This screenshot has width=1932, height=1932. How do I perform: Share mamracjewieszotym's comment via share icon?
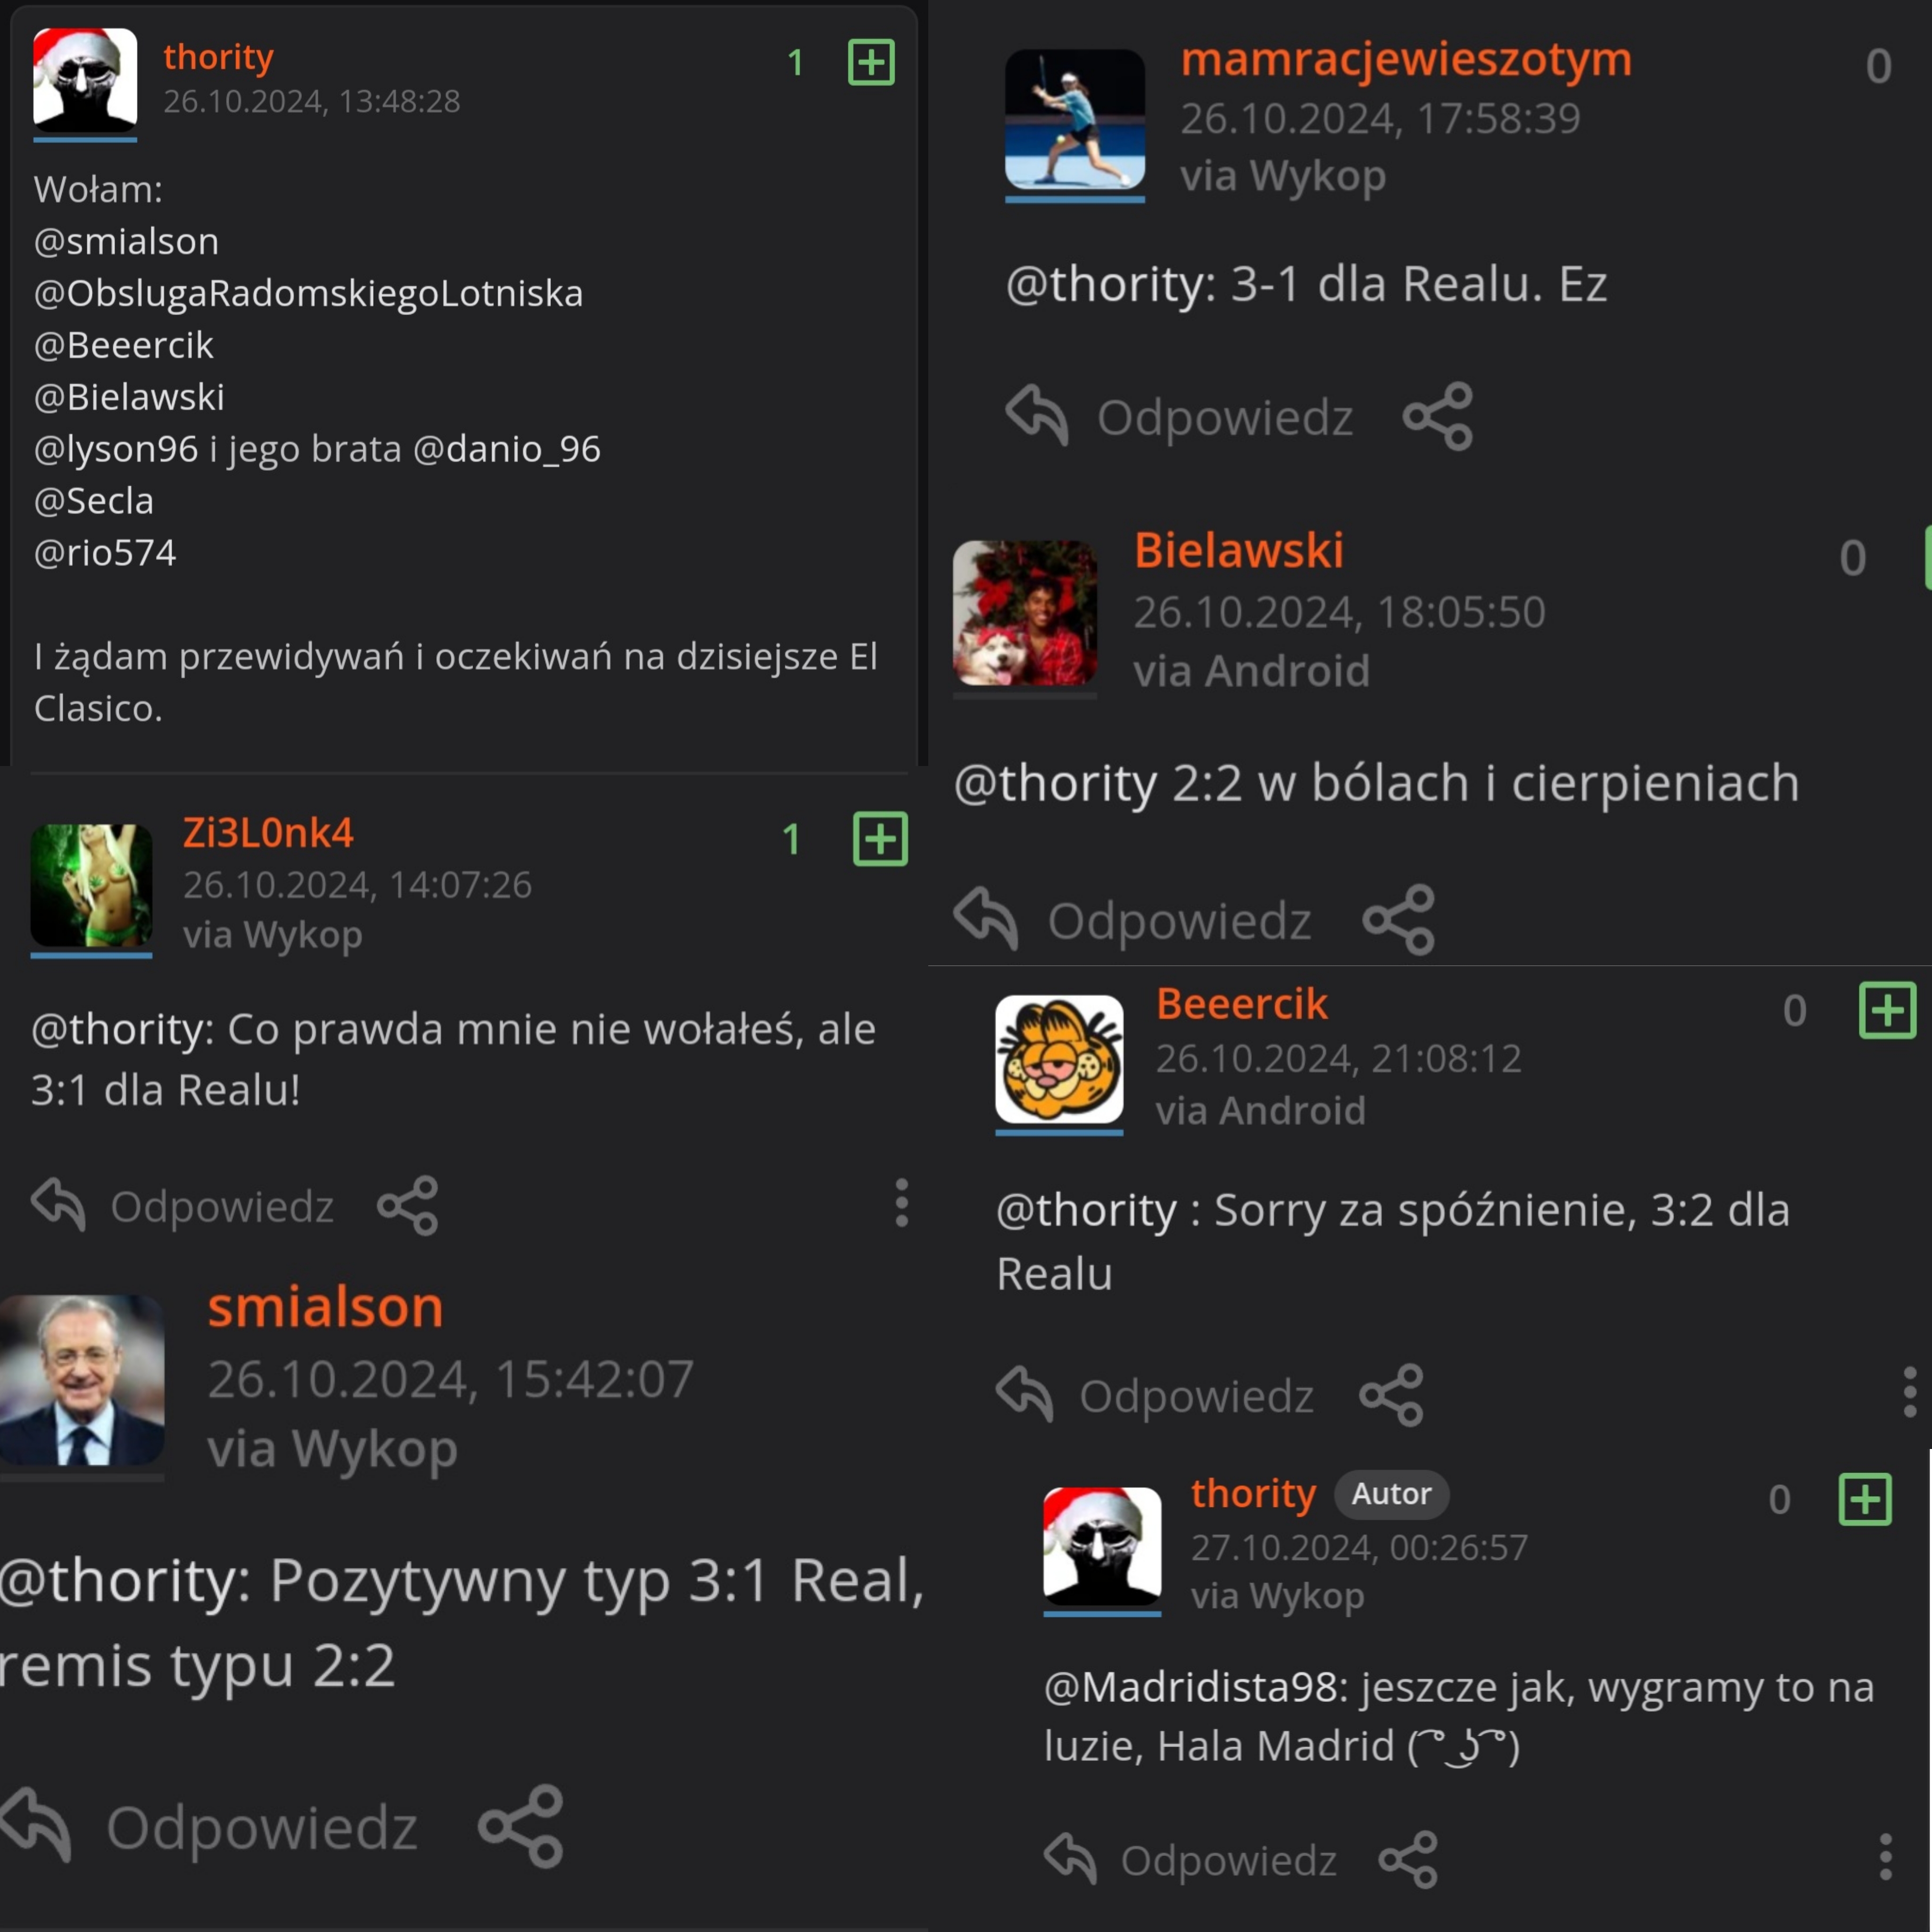pos(1438,416)
